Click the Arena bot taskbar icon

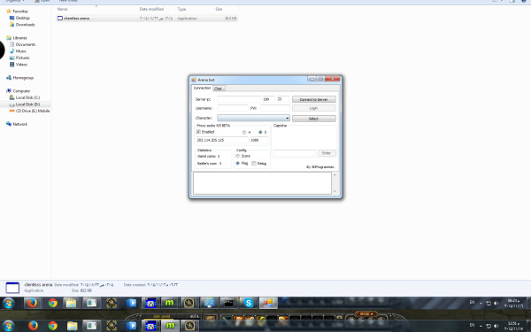(x=268, y=303)
